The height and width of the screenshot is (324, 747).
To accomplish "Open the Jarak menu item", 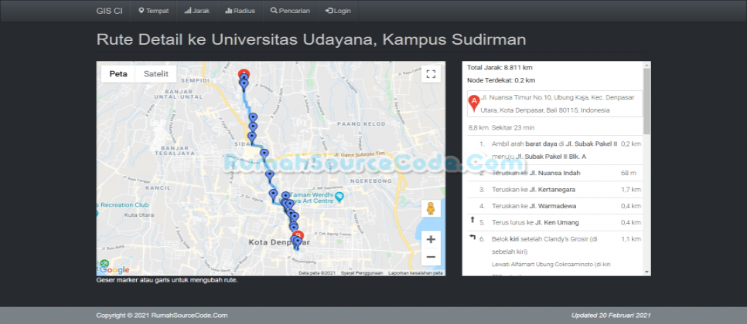I will 196,11.
